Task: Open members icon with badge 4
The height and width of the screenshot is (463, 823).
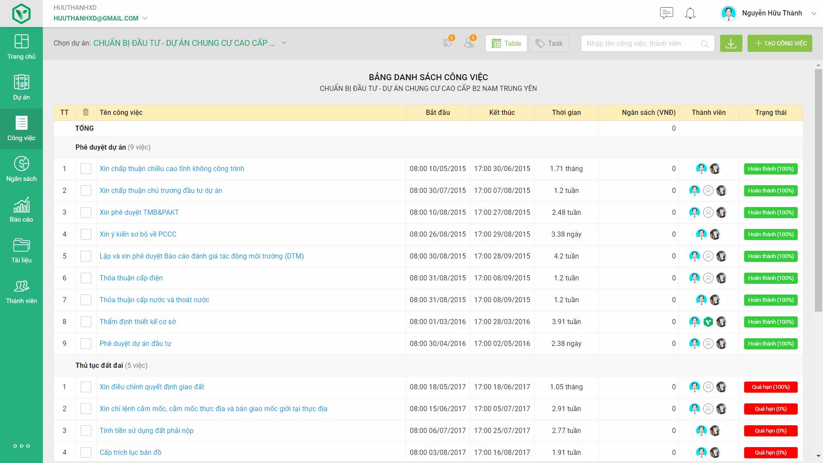Action: 470,42
